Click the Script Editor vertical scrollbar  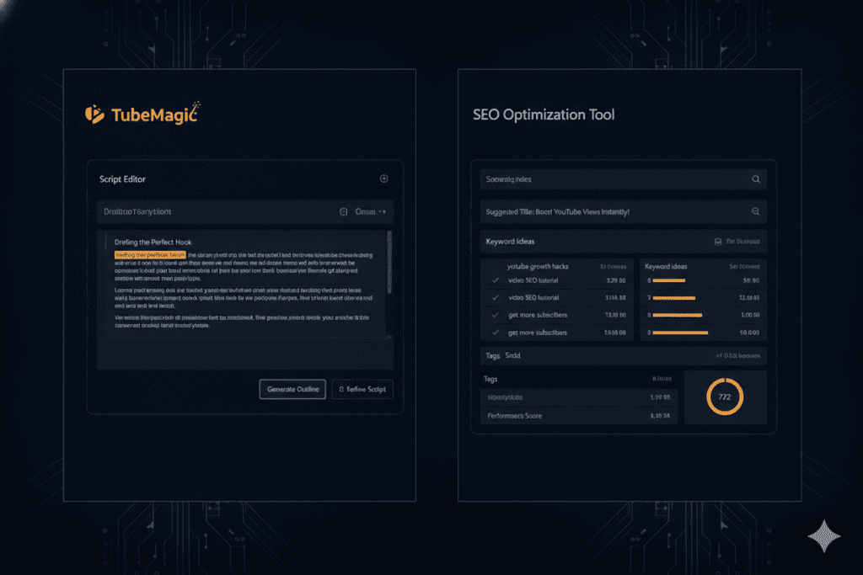(389, 262)
